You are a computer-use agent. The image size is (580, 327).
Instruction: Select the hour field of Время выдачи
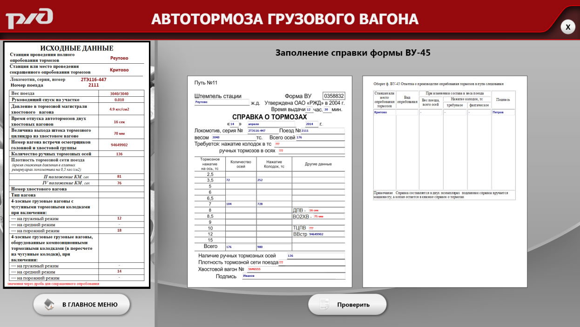point(309,110)
